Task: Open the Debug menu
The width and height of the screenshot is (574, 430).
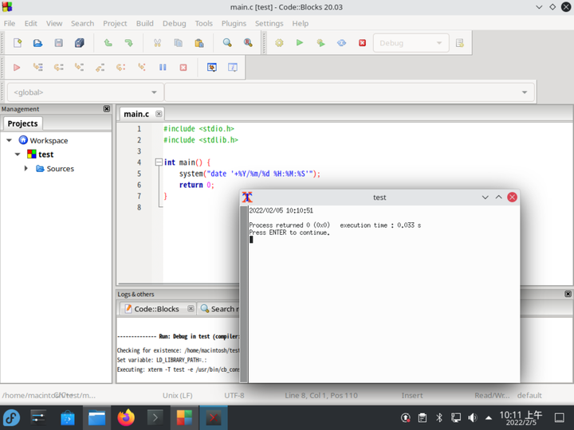Action: click(x=175, y=23)
